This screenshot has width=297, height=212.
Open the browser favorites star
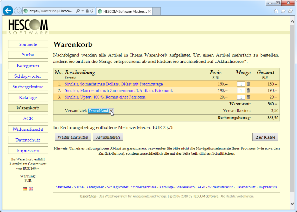tap(283, 11)
